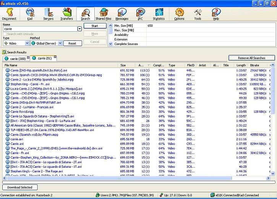Sort by Bitrate column header
Image resolution: width=277 pixels, height=199 pixels.
(x=259, y=65)
